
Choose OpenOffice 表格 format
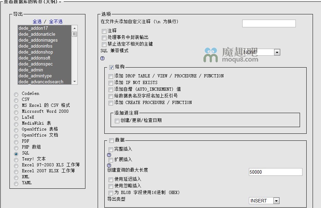click(x=16, y=130)
